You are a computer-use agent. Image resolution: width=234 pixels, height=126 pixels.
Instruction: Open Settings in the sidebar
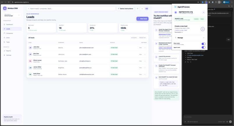pos(12,55)
